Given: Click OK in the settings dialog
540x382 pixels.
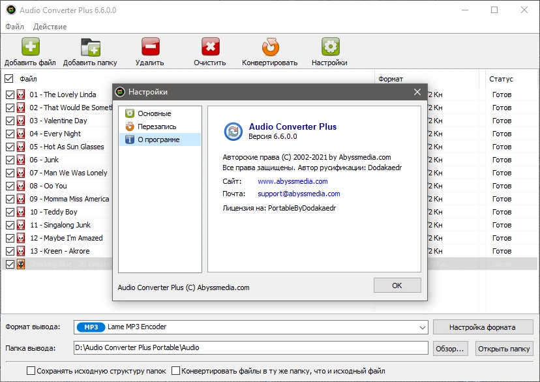Looking at the screenshot, I should pyautogui.click(x=397, y=286).
